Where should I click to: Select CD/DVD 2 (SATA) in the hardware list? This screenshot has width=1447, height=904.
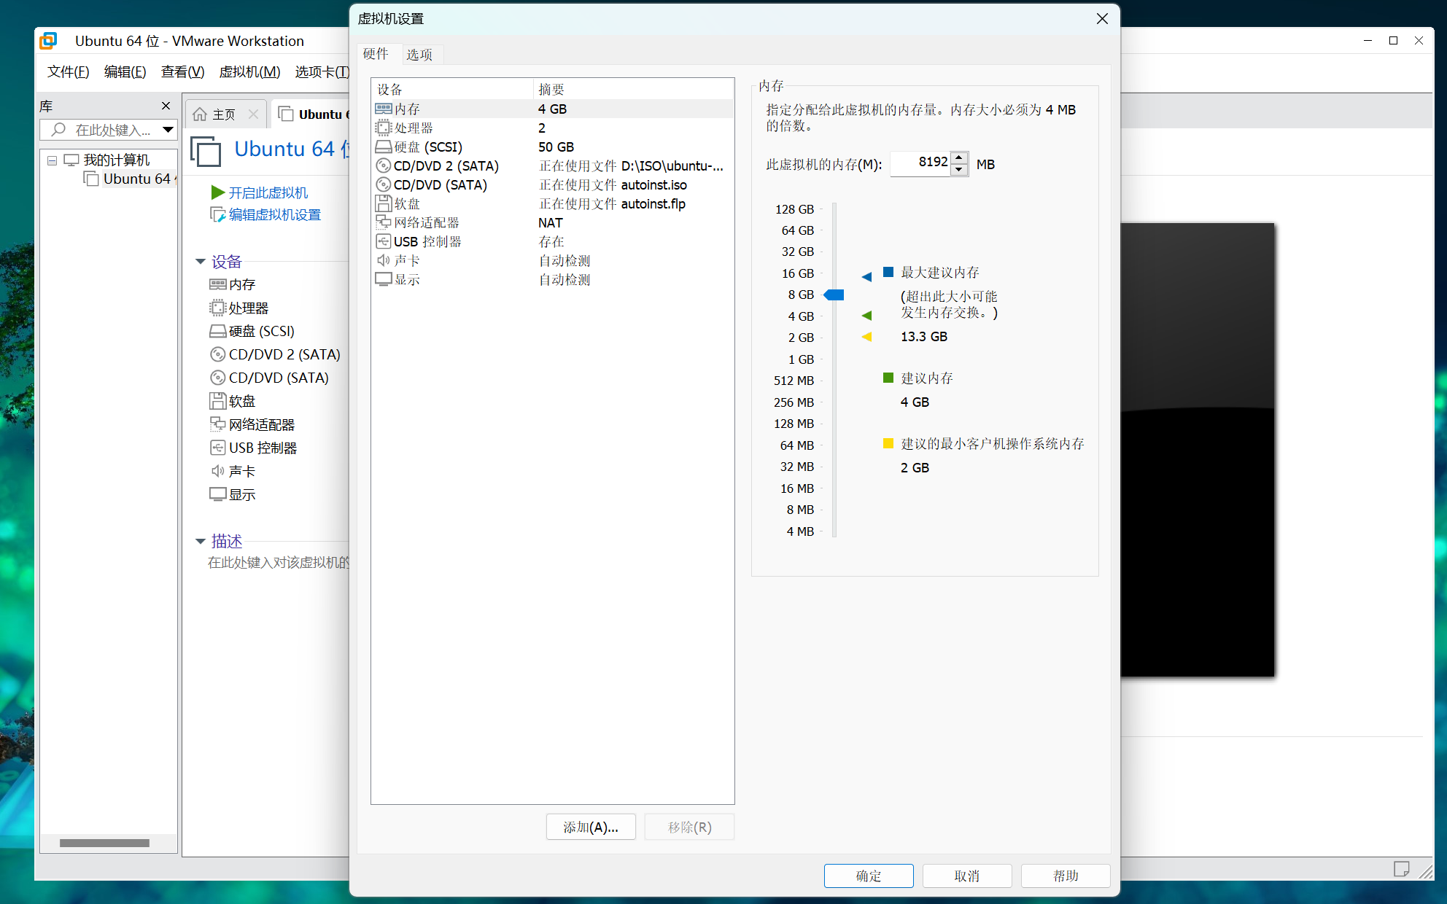coord(552,165)
